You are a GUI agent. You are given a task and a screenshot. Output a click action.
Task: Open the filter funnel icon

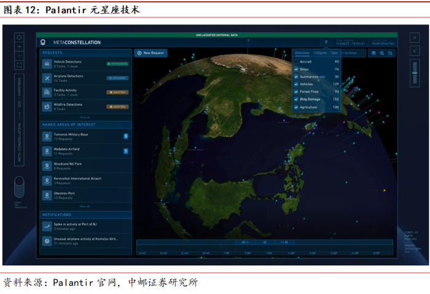(x=326, y=42)
